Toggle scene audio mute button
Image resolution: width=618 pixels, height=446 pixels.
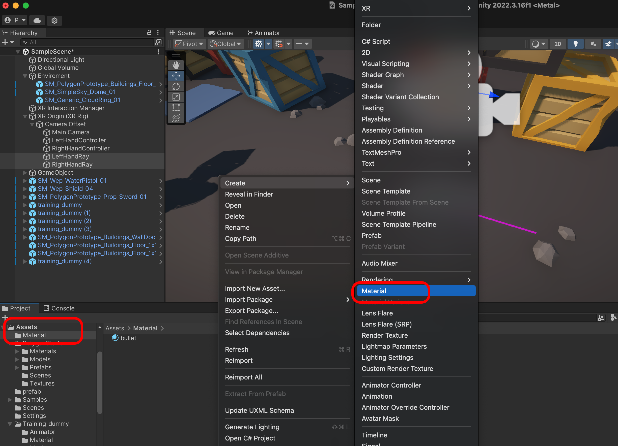(x=593, y=44)
